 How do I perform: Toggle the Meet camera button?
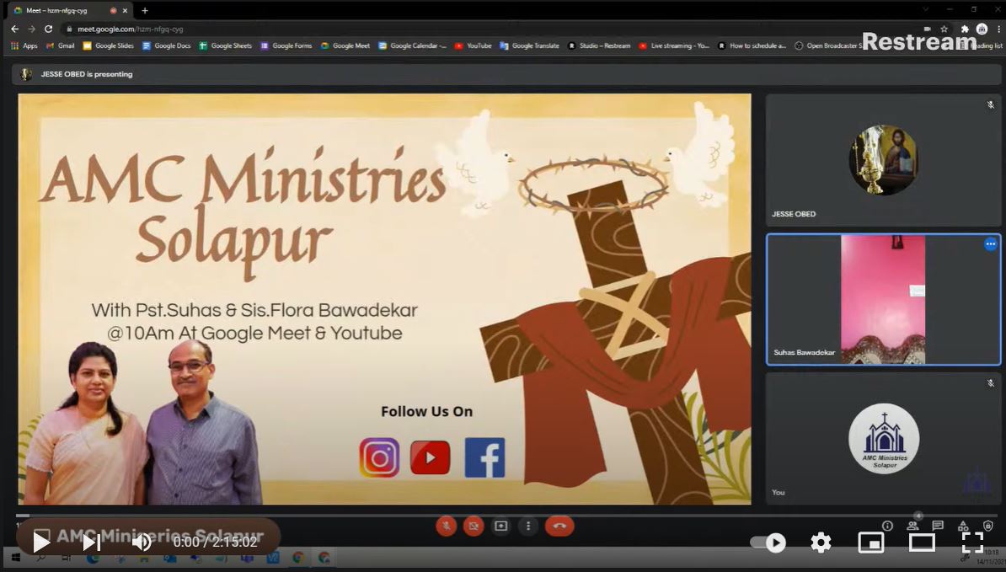point(474,527)
